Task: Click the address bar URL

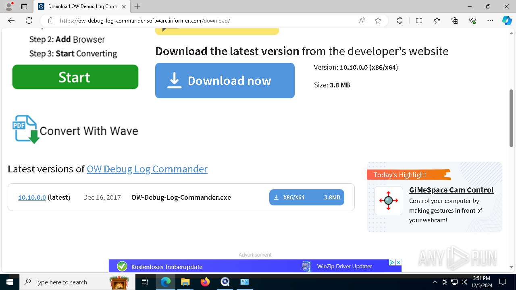Action: click(x=145, y=21)
